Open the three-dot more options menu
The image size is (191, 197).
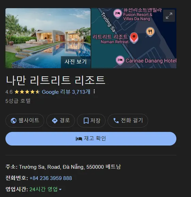[94, 91]
